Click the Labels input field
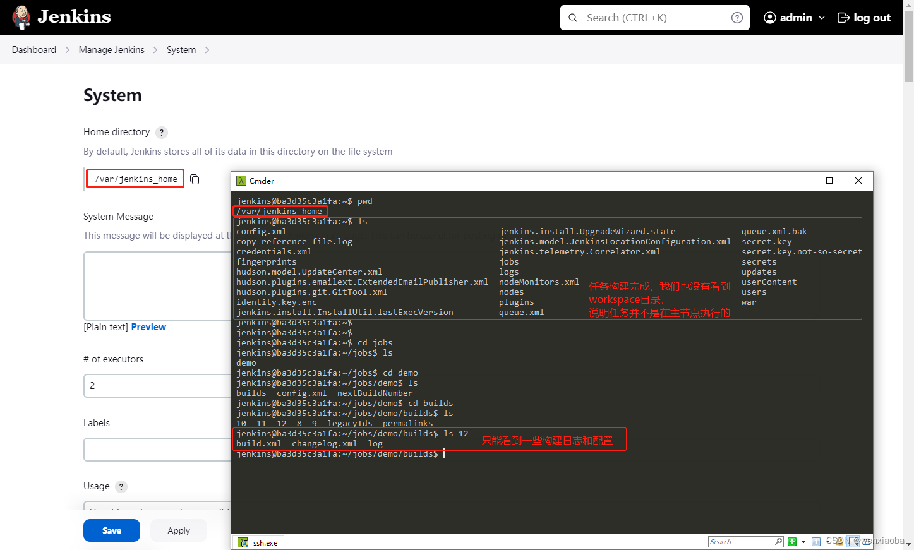This screenshot has height=550, width=914. [x=157, y=450]
